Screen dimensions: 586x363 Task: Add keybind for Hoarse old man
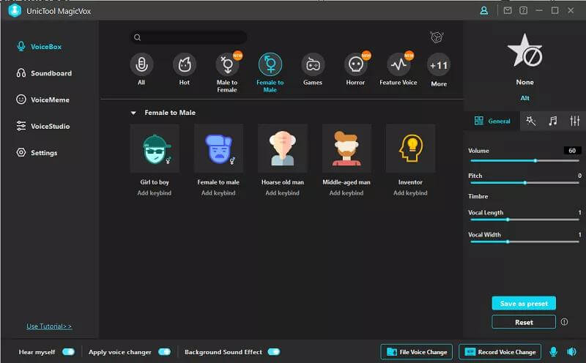283,193
